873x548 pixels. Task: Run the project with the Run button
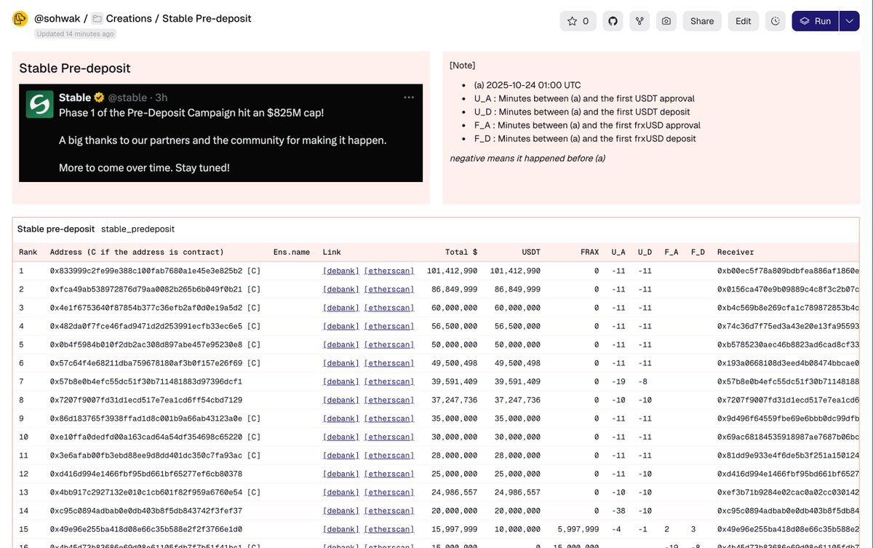(x=816, y=20)
